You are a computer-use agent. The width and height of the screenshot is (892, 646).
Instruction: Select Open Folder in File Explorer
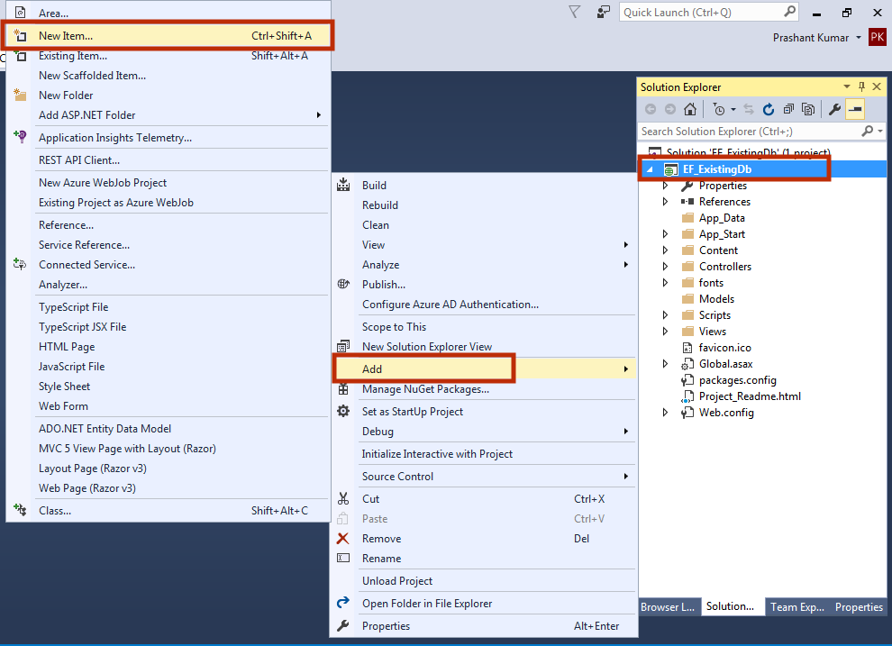click(x=484, y=604)
